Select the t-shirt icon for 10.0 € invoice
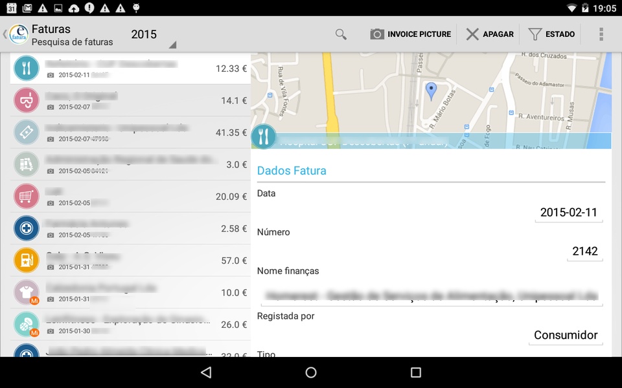This screenshot has height=388, width=622. [27, 292]
